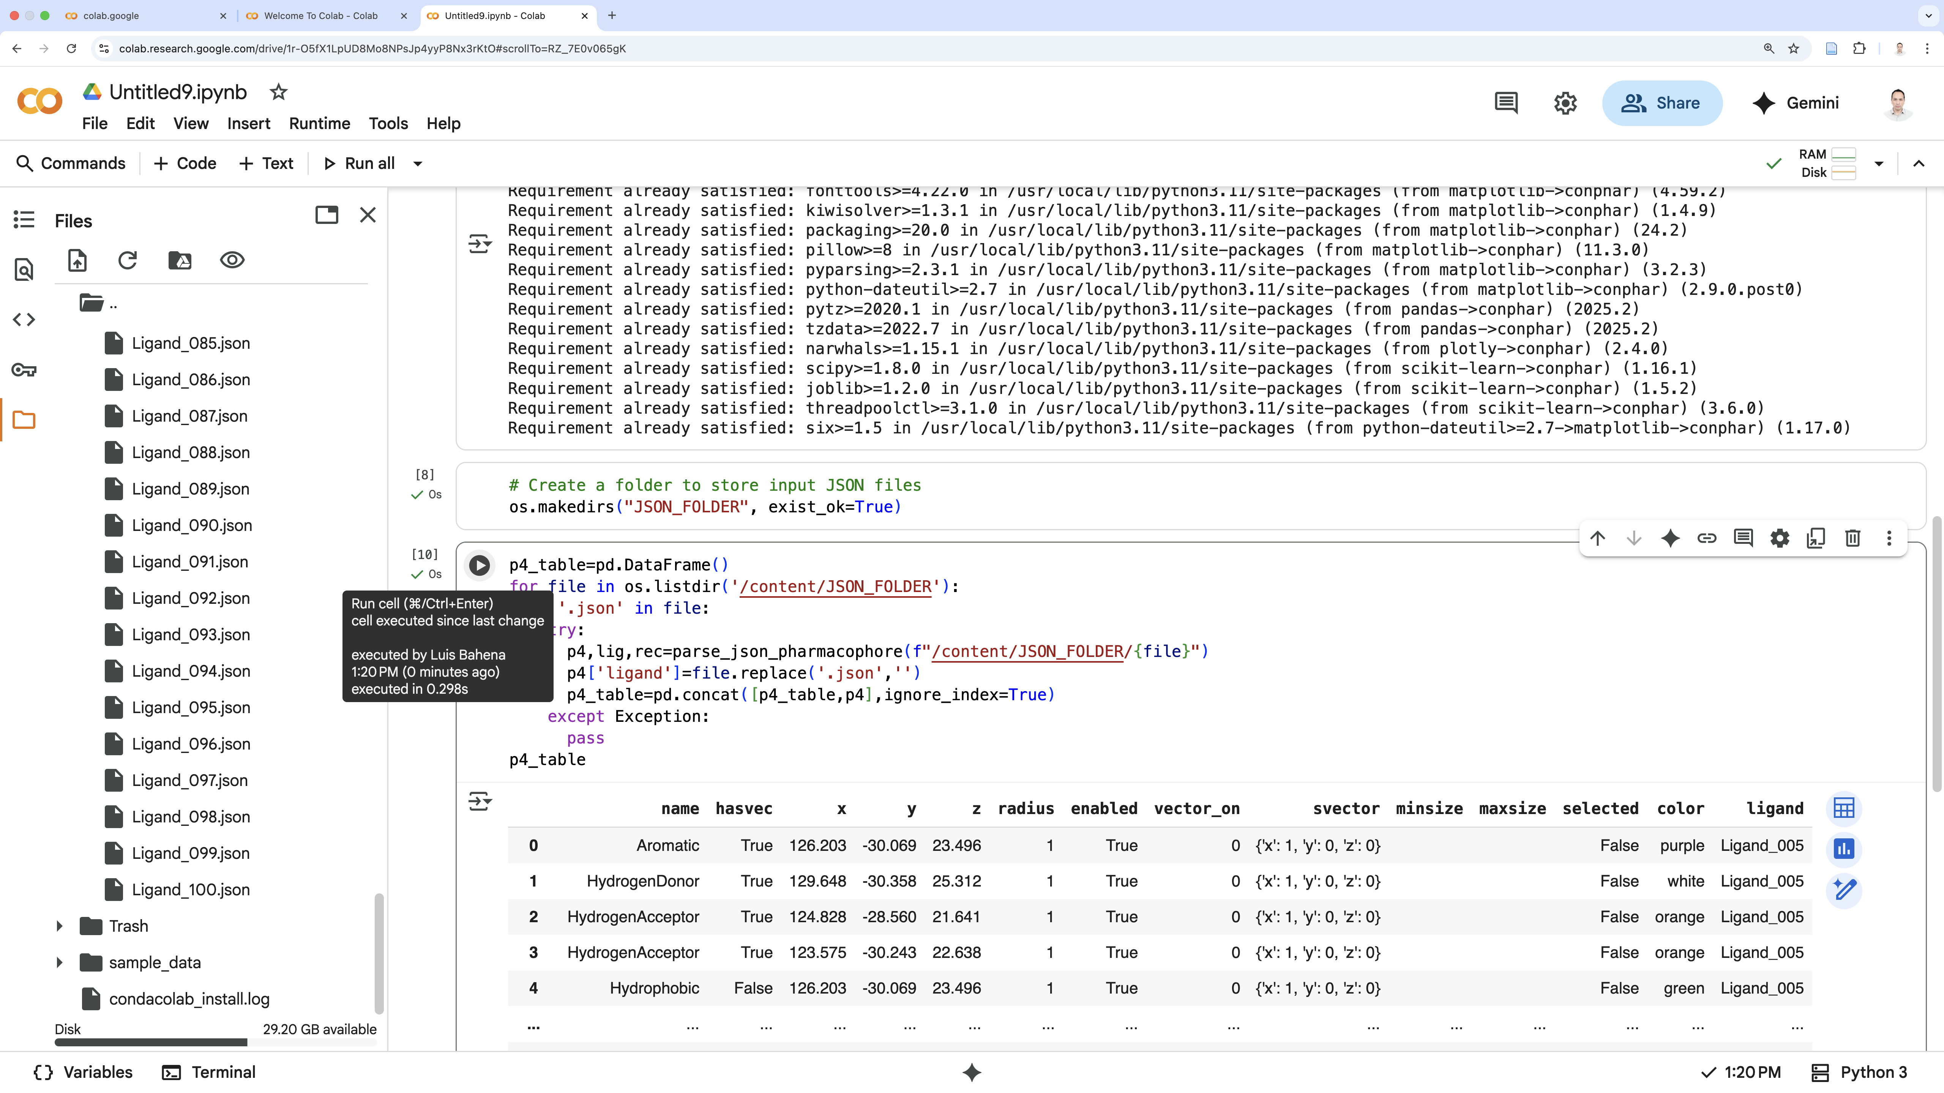Open Ligand_092.json file
1944x1093 pixels.
190,598
